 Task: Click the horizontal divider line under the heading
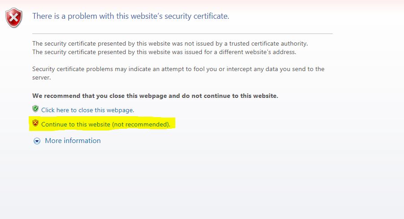click(182, 34)
